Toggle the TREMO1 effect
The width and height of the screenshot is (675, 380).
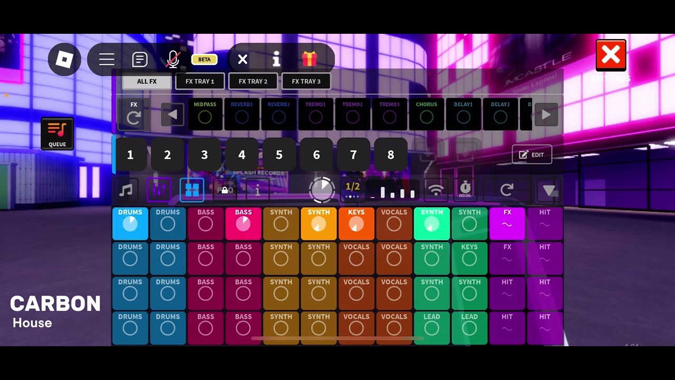pos(316,114)
